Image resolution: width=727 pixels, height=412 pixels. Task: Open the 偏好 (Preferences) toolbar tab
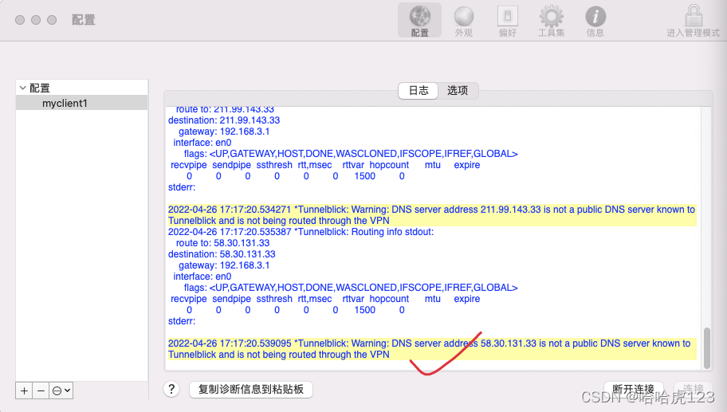(x=508, y=21)
